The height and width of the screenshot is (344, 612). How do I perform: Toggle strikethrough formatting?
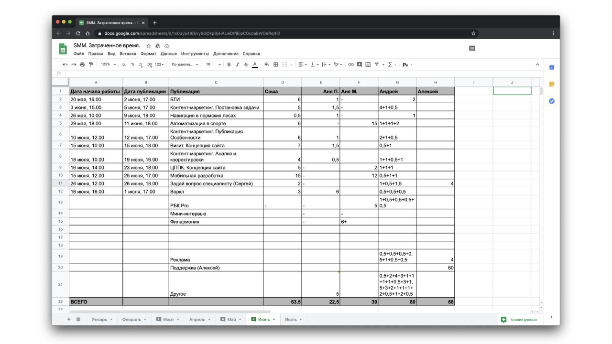[246, 64]
